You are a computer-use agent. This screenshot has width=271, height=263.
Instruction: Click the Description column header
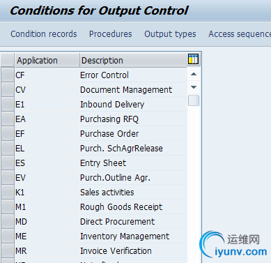click(133, 60)
